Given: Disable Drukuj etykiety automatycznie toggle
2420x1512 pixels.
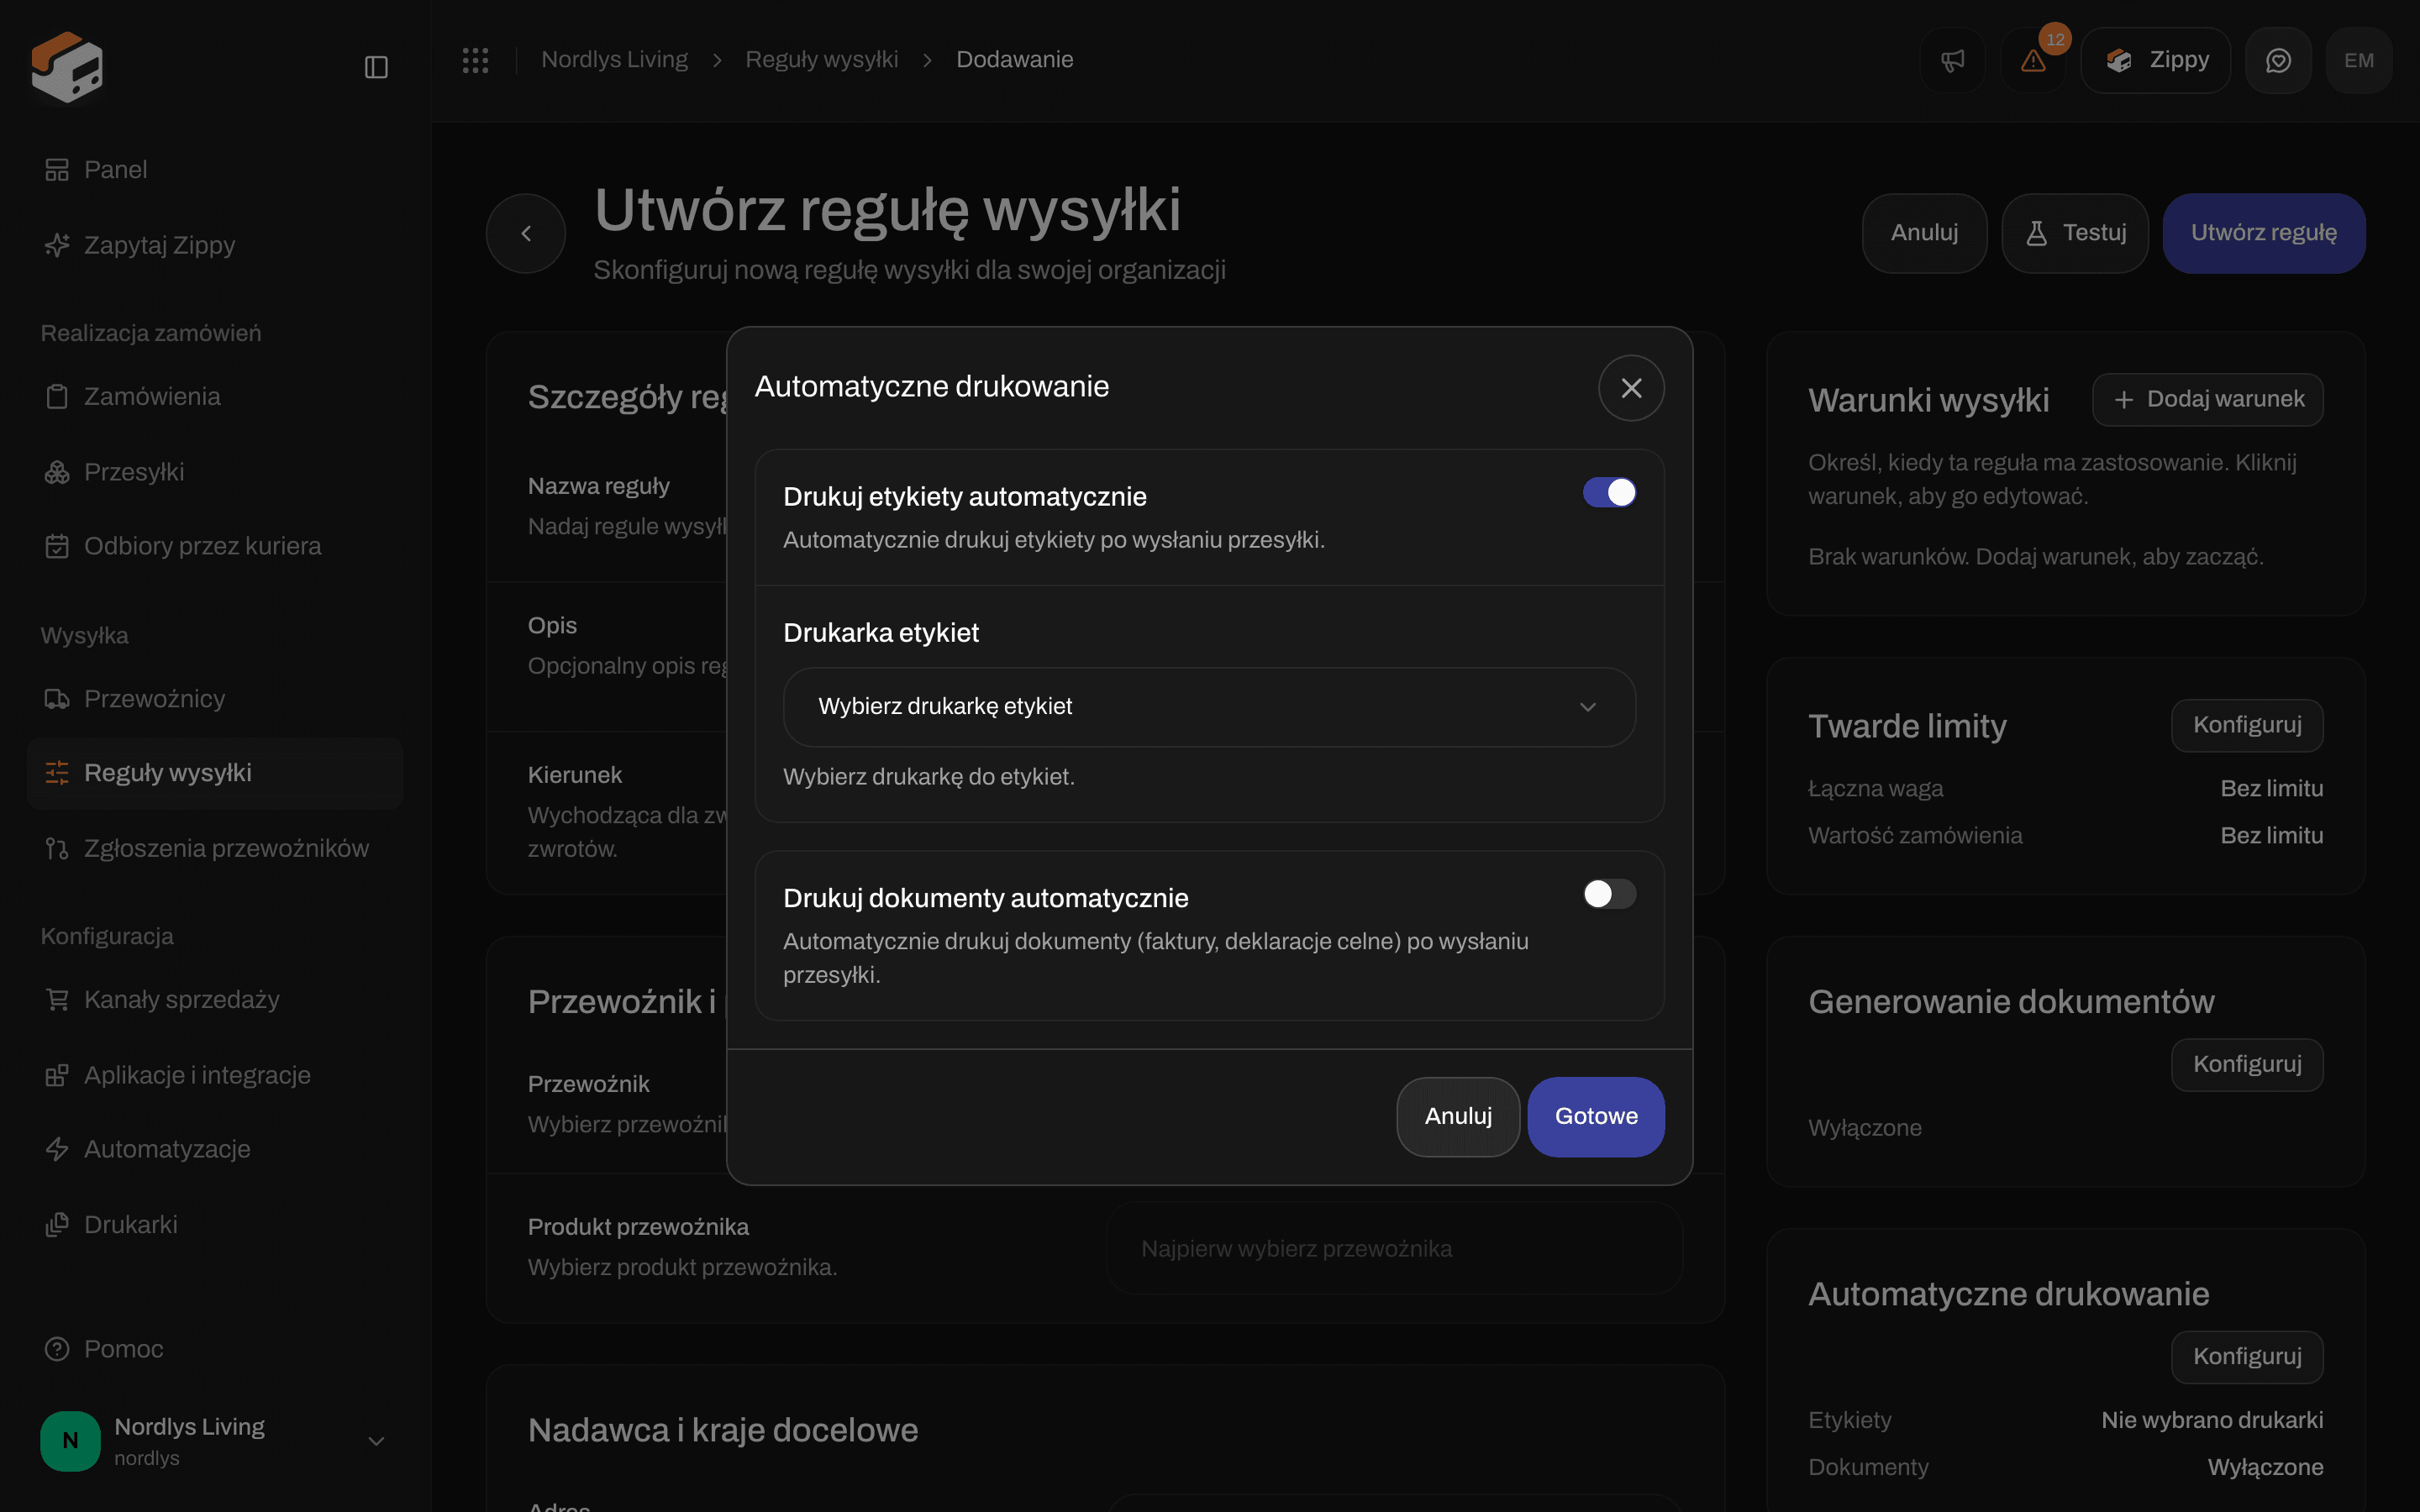Looking at the screenshot, I should 1609,493.
